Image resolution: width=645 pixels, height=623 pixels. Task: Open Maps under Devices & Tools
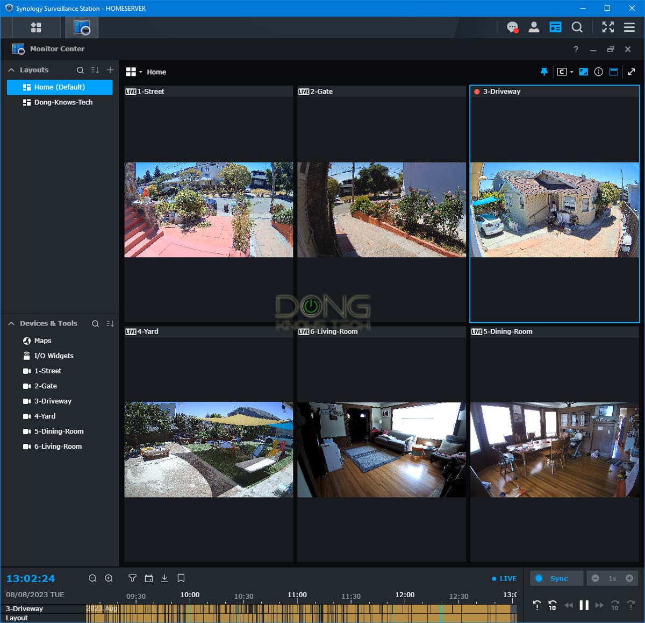pos(42,341)
